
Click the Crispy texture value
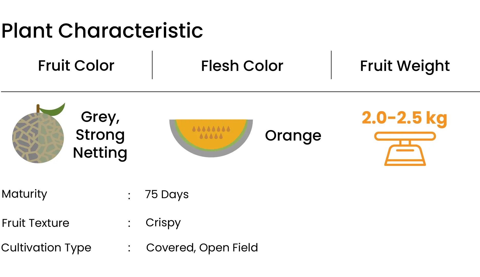tap(163, 223)
